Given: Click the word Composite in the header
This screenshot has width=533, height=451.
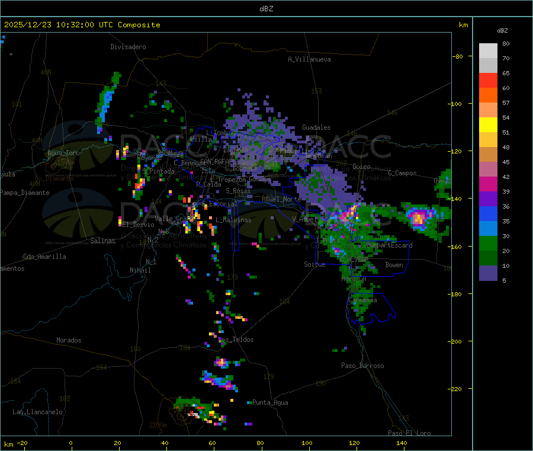Looking at the screenshot, I should (x=139, y=25).
